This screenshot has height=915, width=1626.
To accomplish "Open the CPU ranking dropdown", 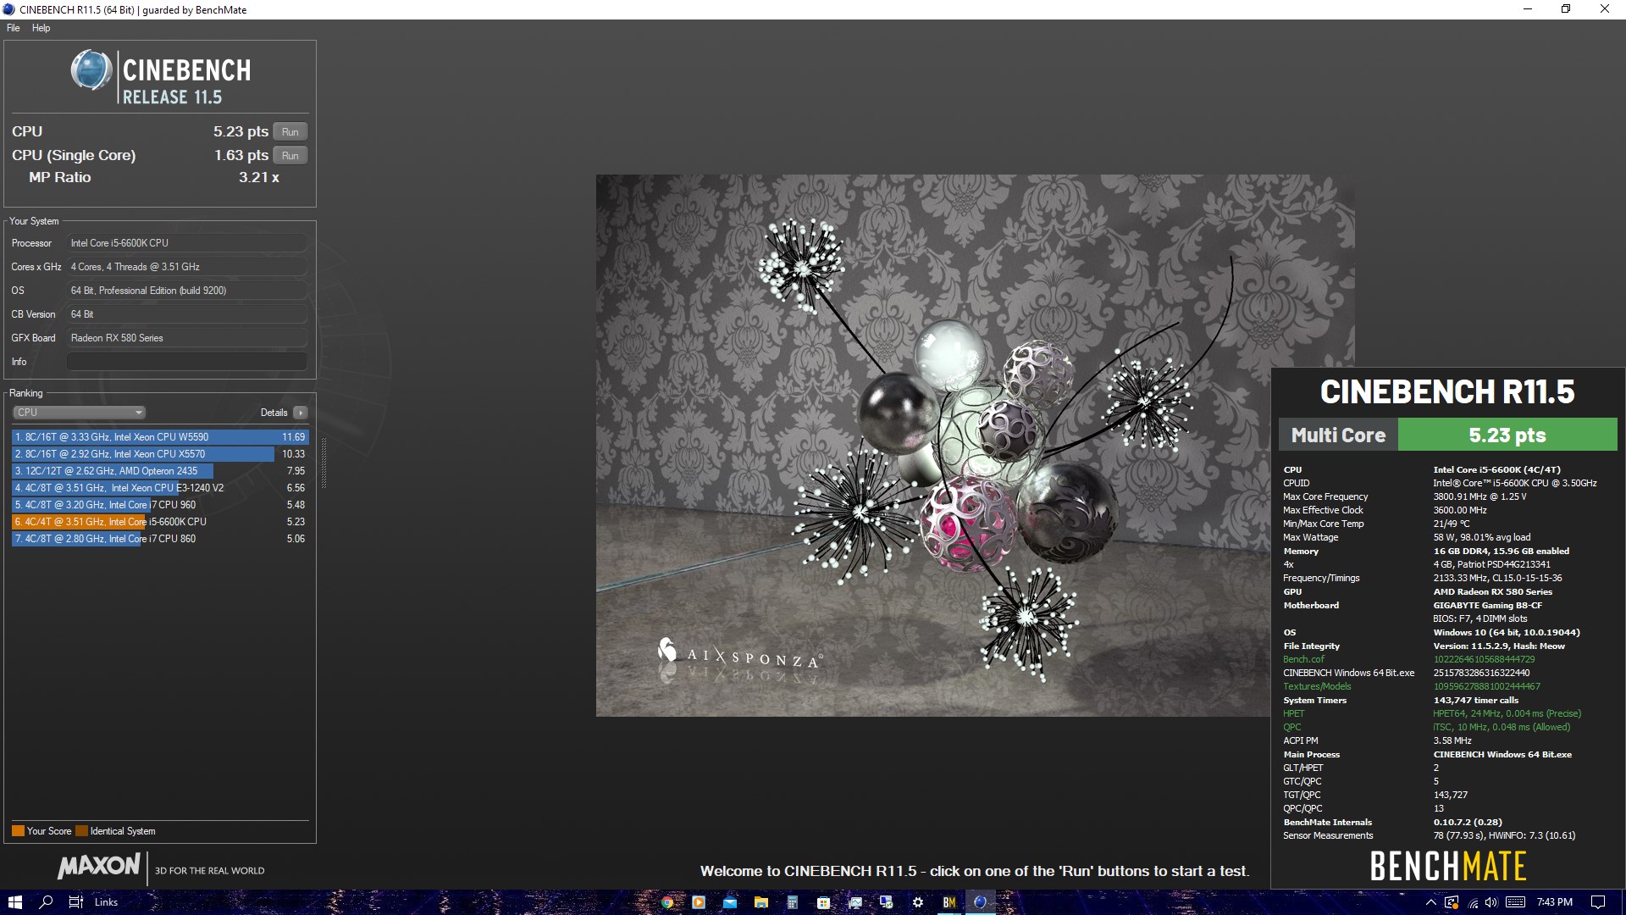I will tap(80, 413).
